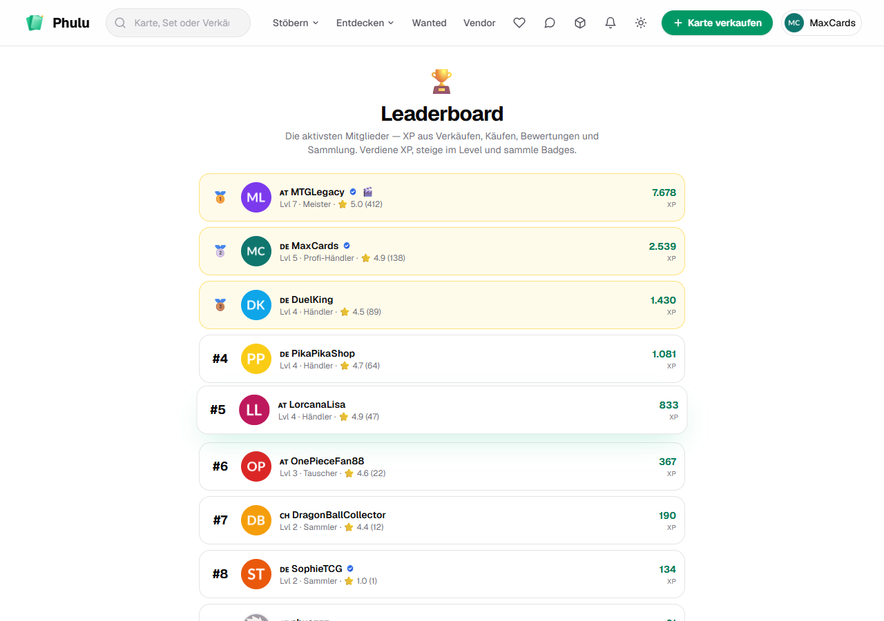Viewport: 884px width, 621px height.
Task: Click the star rating icon of DuelKing
Action: (x=345, y=312)
